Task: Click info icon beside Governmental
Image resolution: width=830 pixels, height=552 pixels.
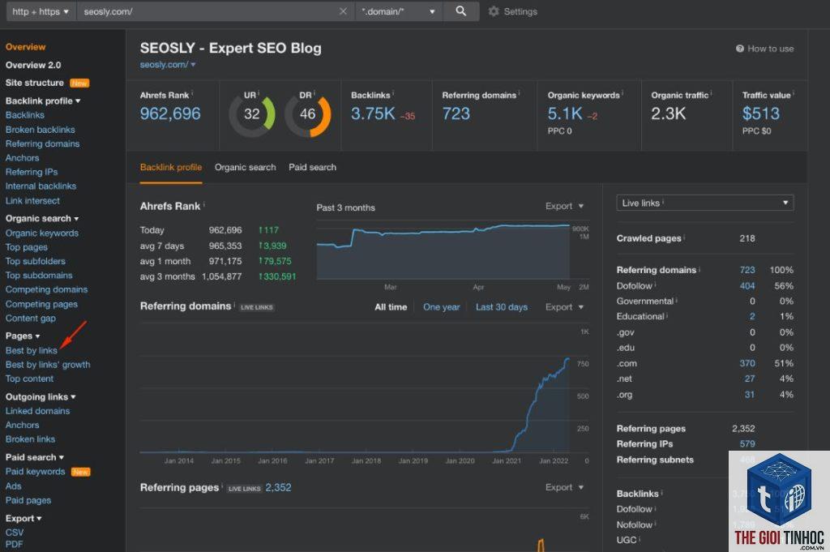Action: coord(677,300)
